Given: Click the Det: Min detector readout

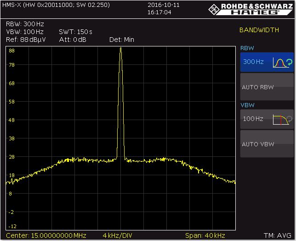Looking at the screenshot, I should 122,40.
